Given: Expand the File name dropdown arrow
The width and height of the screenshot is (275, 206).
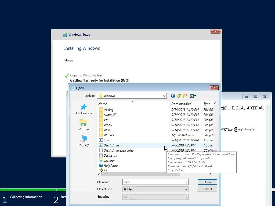Looking at the screenshot, I should pos(186,182).
